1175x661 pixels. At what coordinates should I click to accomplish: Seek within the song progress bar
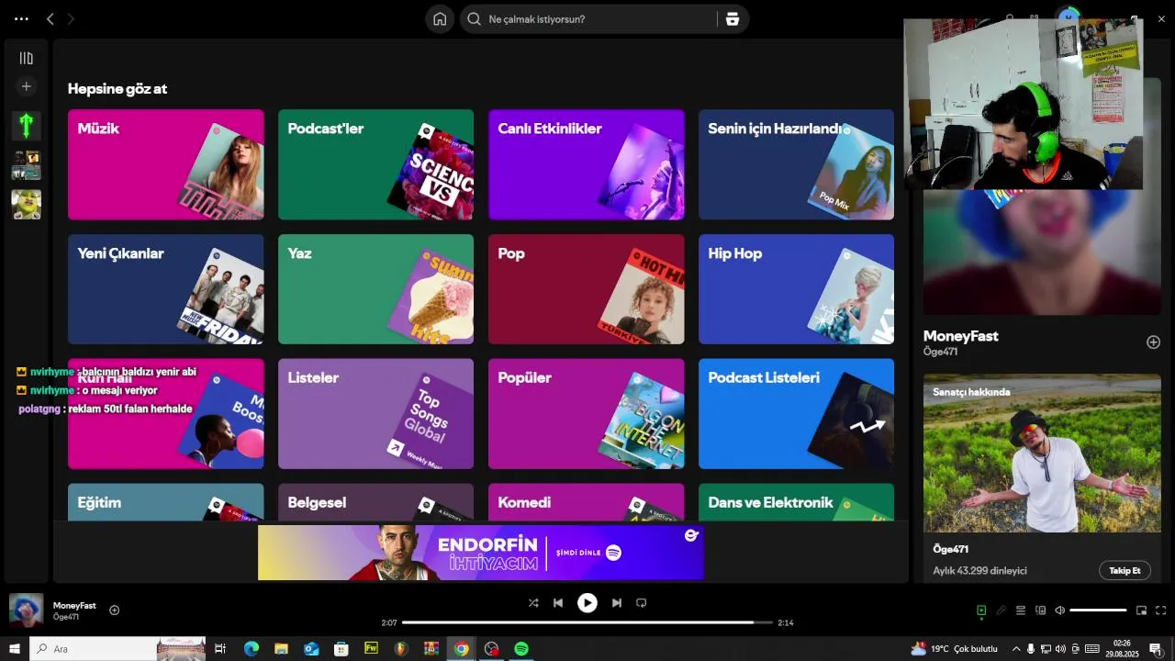click(587, 622)
